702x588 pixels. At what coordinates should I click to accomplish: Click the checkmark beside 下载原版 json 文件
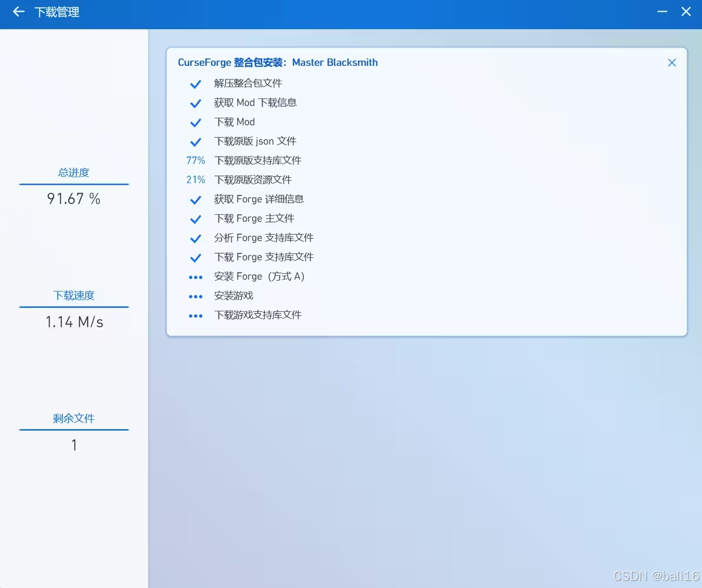(196, 142)
